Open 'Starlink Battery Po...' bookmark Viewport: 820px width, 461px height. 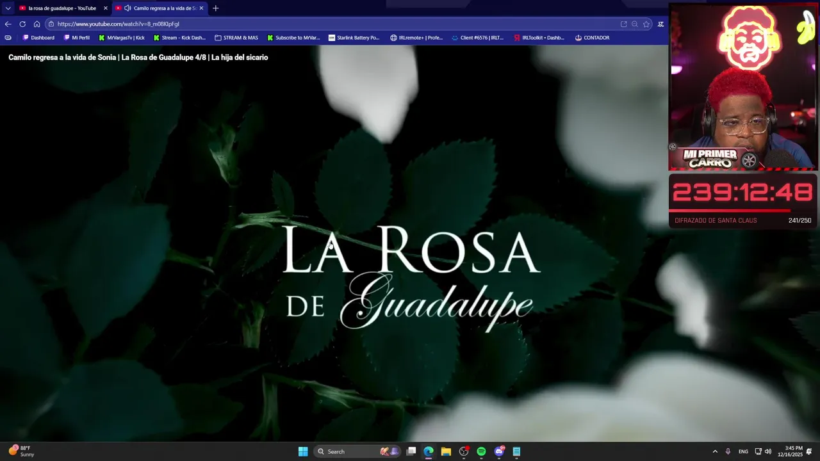pyautogui.click(x=354, y=38)
